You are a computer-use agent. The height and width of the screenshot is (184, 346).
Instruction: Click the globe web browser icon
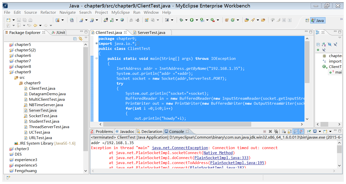(122, 20)
